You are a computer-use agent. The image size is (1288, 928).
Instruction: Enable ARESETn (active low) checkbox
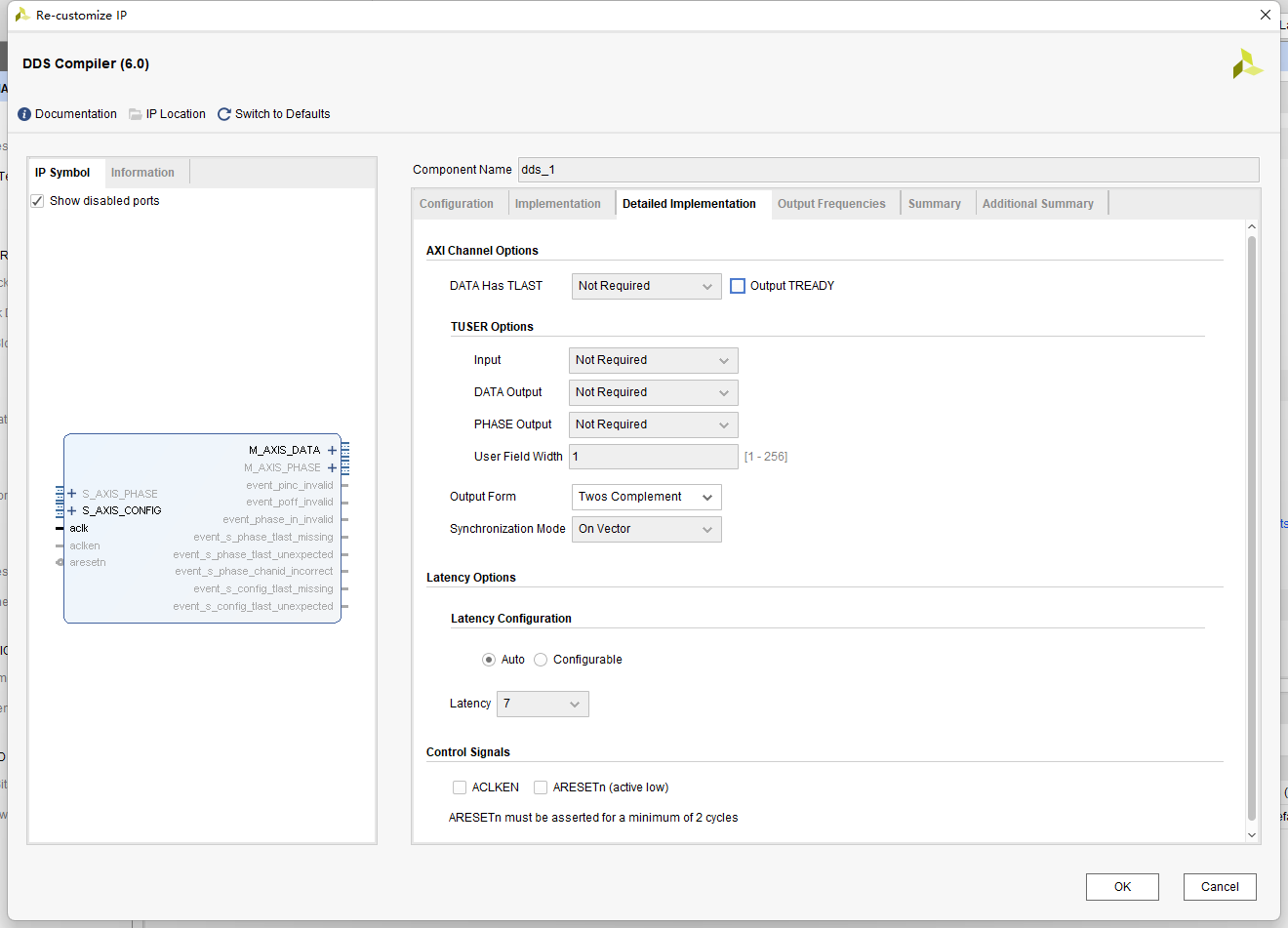541,787
